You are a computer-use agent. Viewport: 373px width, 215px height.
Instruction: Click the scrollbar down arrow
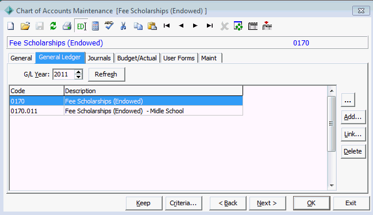[x=332, y=186]
